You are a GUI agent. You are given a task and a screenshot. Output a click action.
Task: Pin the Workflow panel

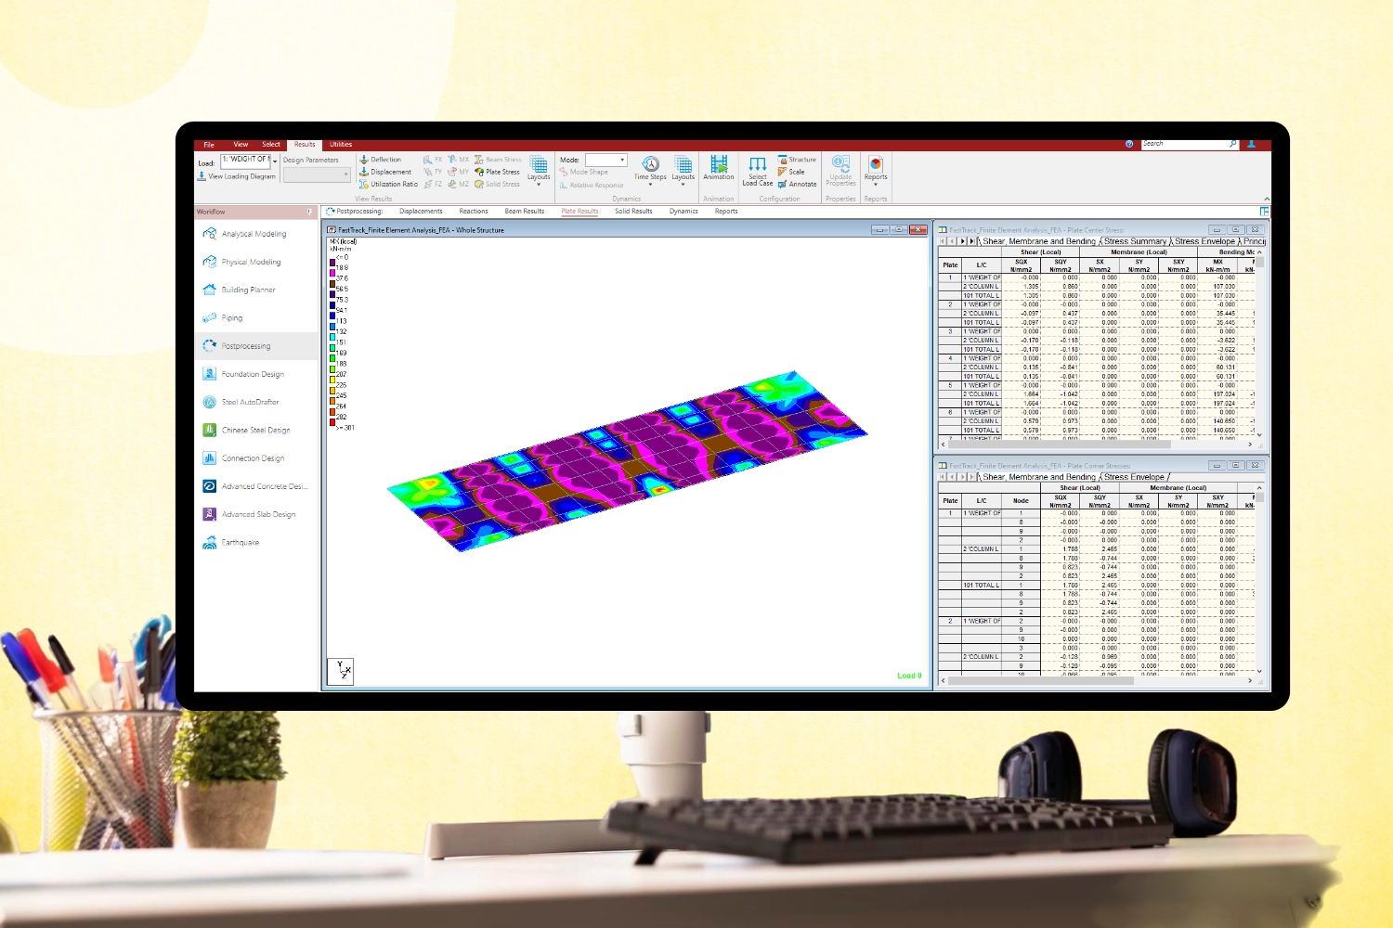point(309,212)
